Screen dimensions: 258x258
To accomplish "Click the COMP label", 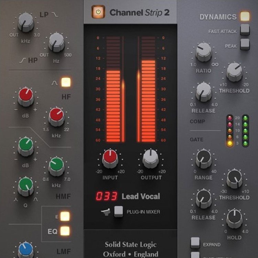I will tap(197, 121).
